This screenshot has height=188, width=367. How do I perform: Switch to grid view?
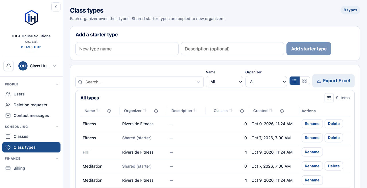tap(304, 81)
